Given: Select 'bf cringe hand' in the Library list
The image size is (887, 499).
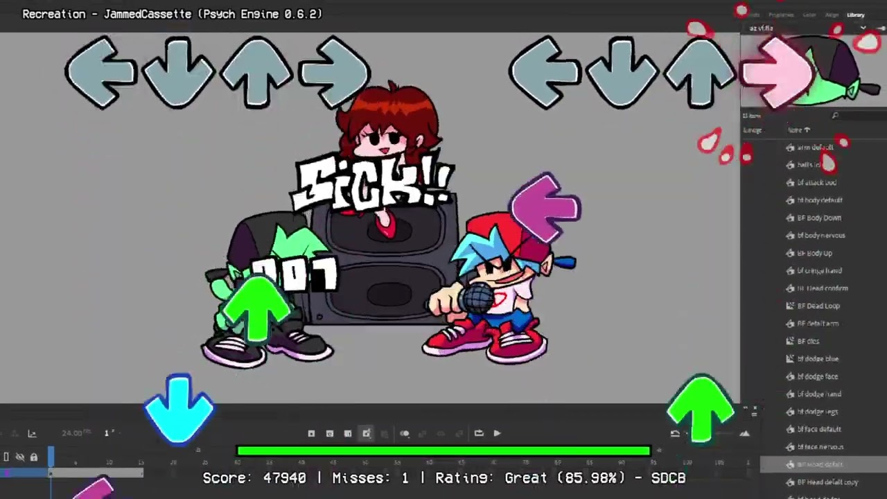Looking at the screenshot, I should coord(819,271).
